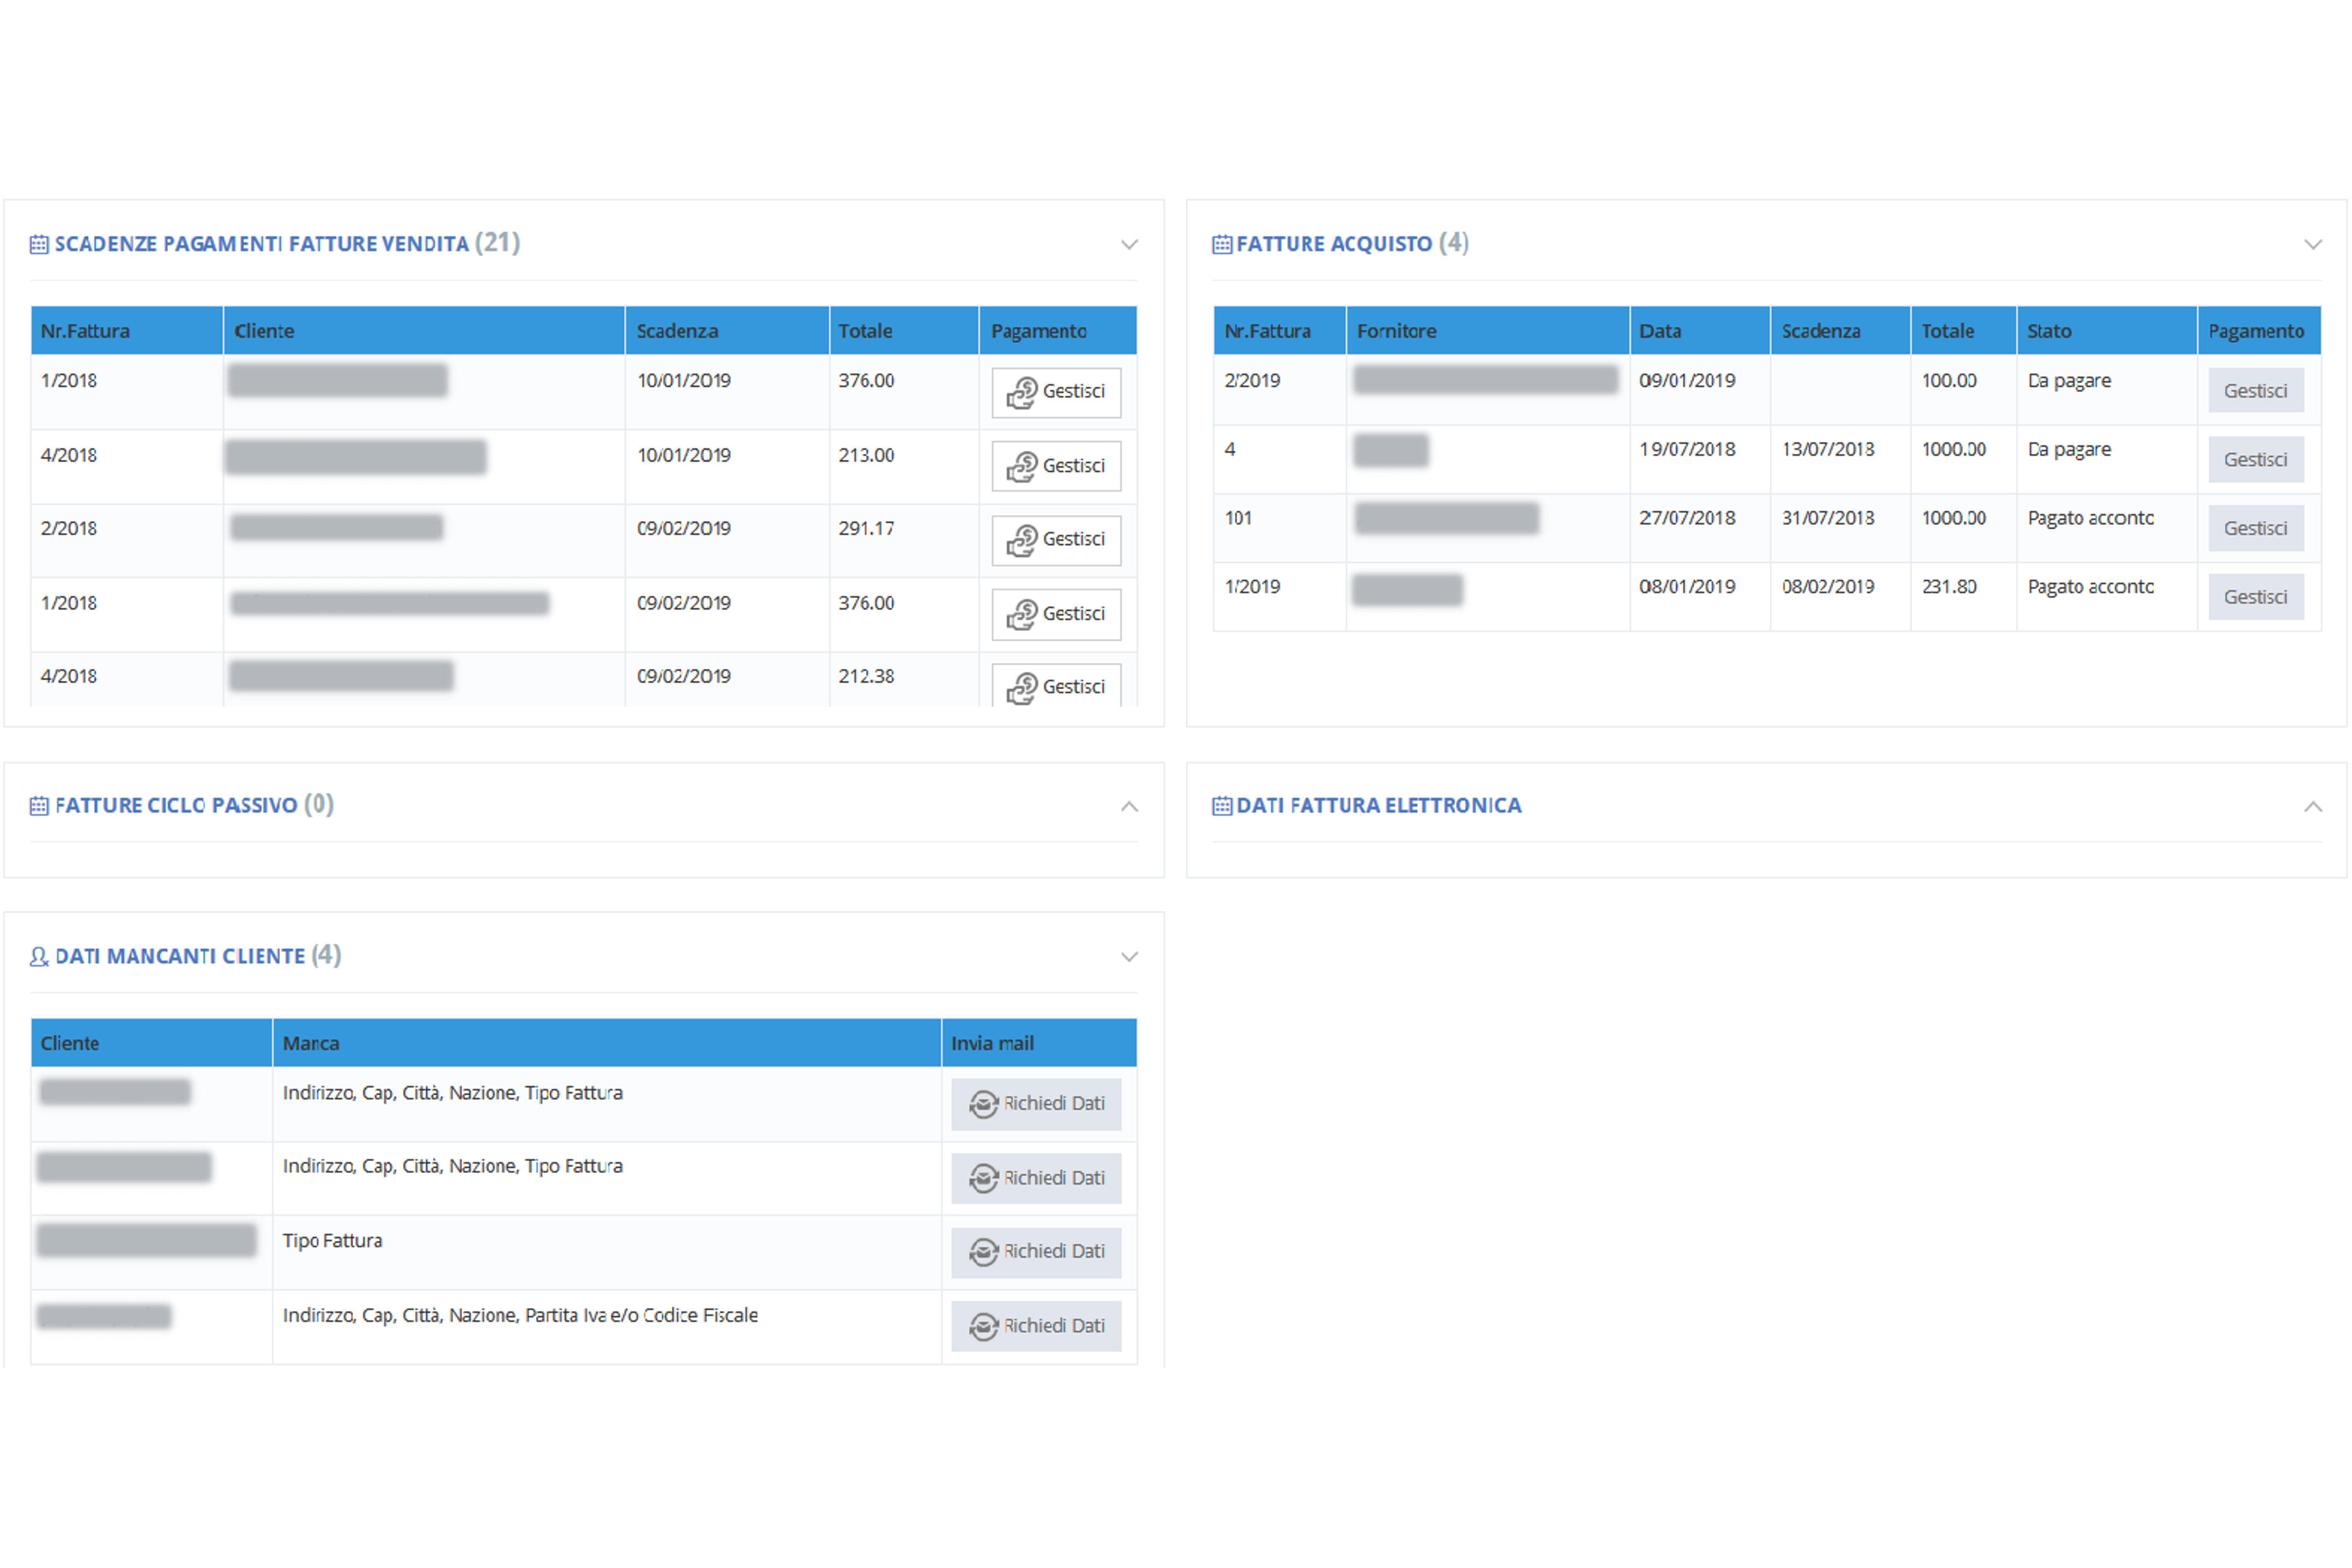Manage purchase invoice 101 marked Pagato acconto
Screen dimensions: 2352x1568
click(x=2255, y=528)
